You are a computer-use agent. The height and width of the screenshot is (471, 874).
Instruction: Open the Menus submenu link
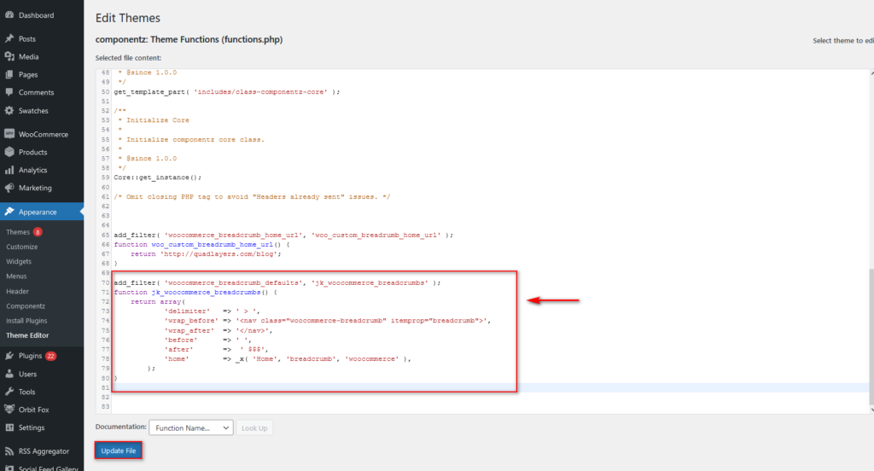click(x=16, y=276)
